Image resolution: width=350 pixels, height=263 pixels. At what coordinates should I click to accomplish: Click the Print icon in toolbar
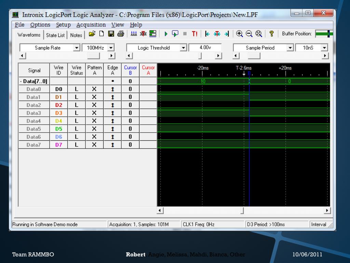[121, 34]
